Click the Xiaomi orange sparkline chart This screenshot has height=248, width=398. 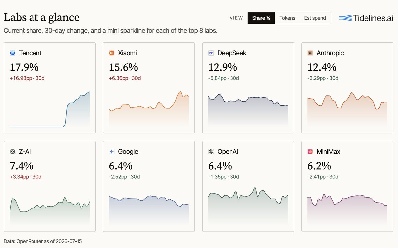(149, 109)
